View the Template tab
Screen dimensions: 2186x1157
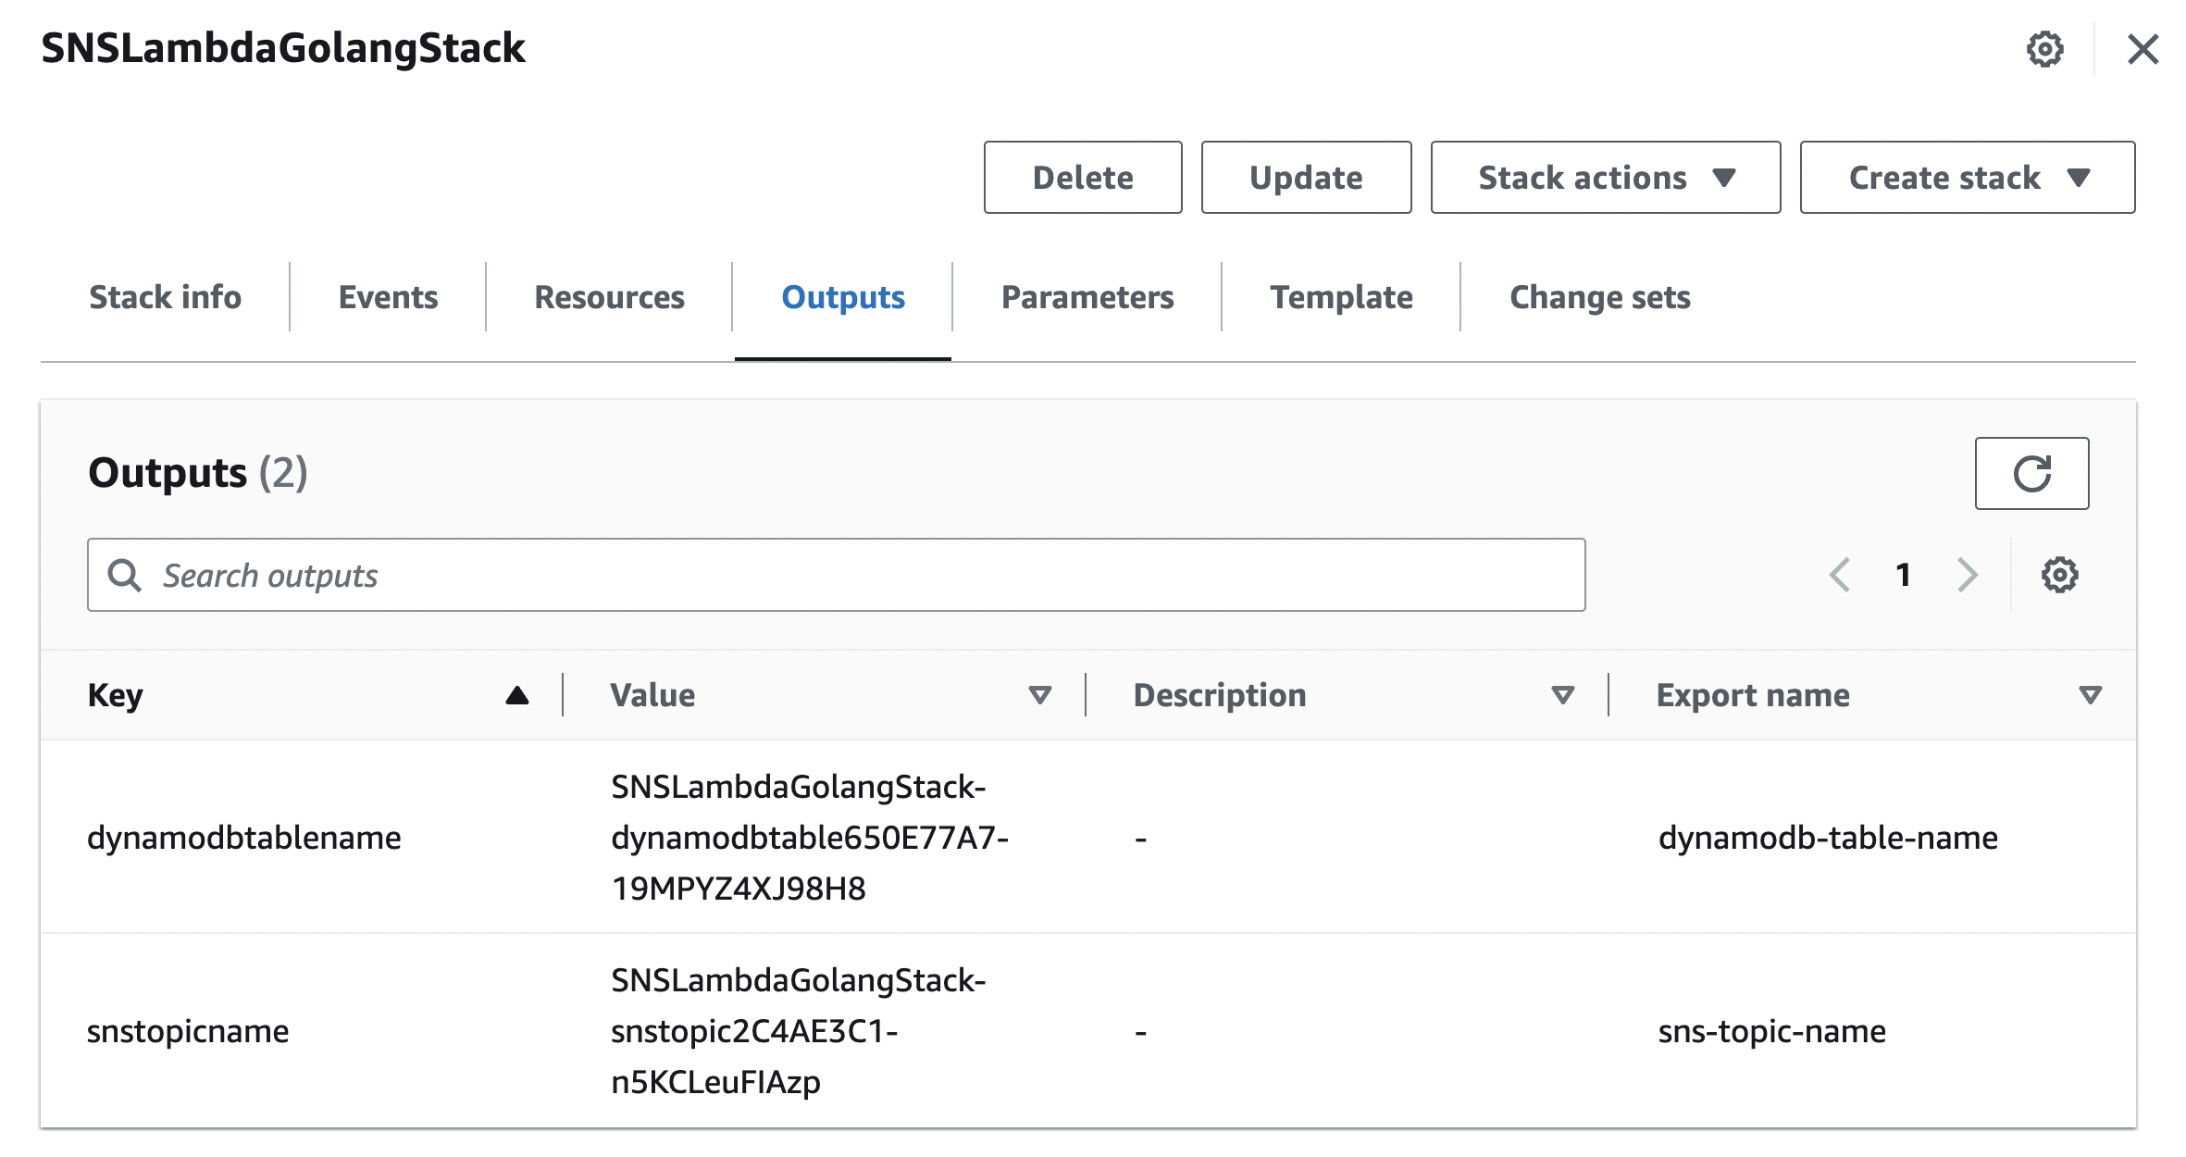point(1341,297)
